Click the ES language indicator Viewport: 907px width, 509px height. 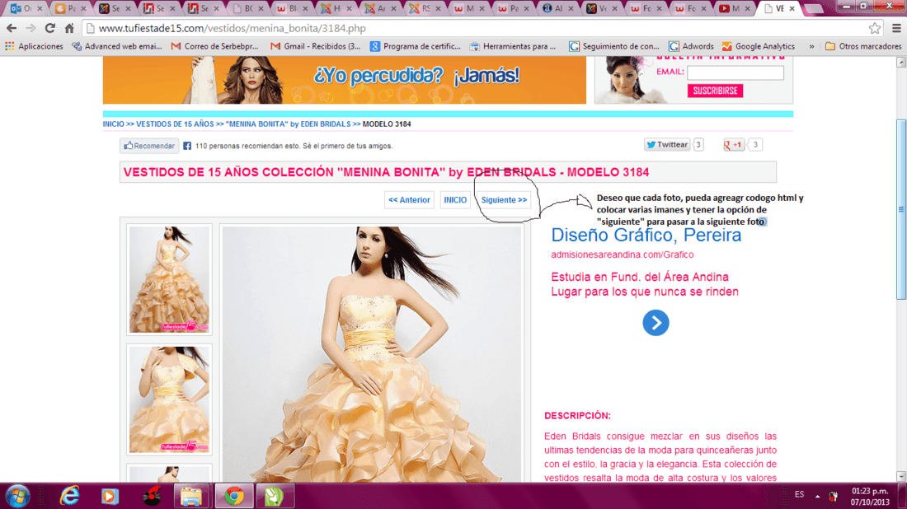click(x=800, y=494)
